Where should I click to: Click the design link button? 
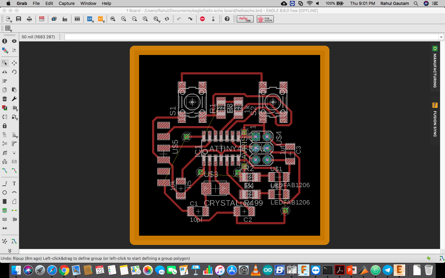pos(245,19)
